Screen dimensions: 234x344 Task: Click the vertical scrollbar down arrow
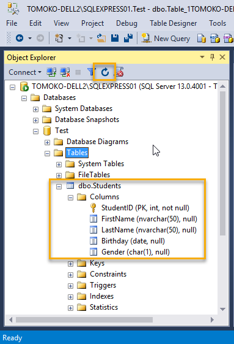pos(222,309)
